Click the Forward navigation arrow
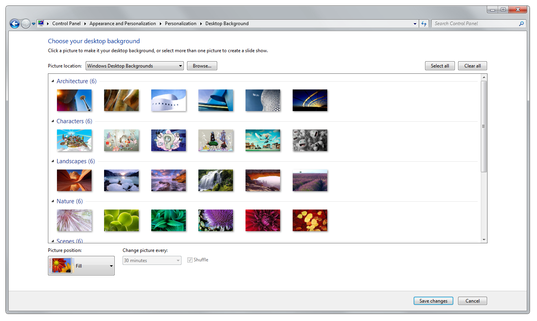This screenshot has width=537, height=321. point(25,24)
